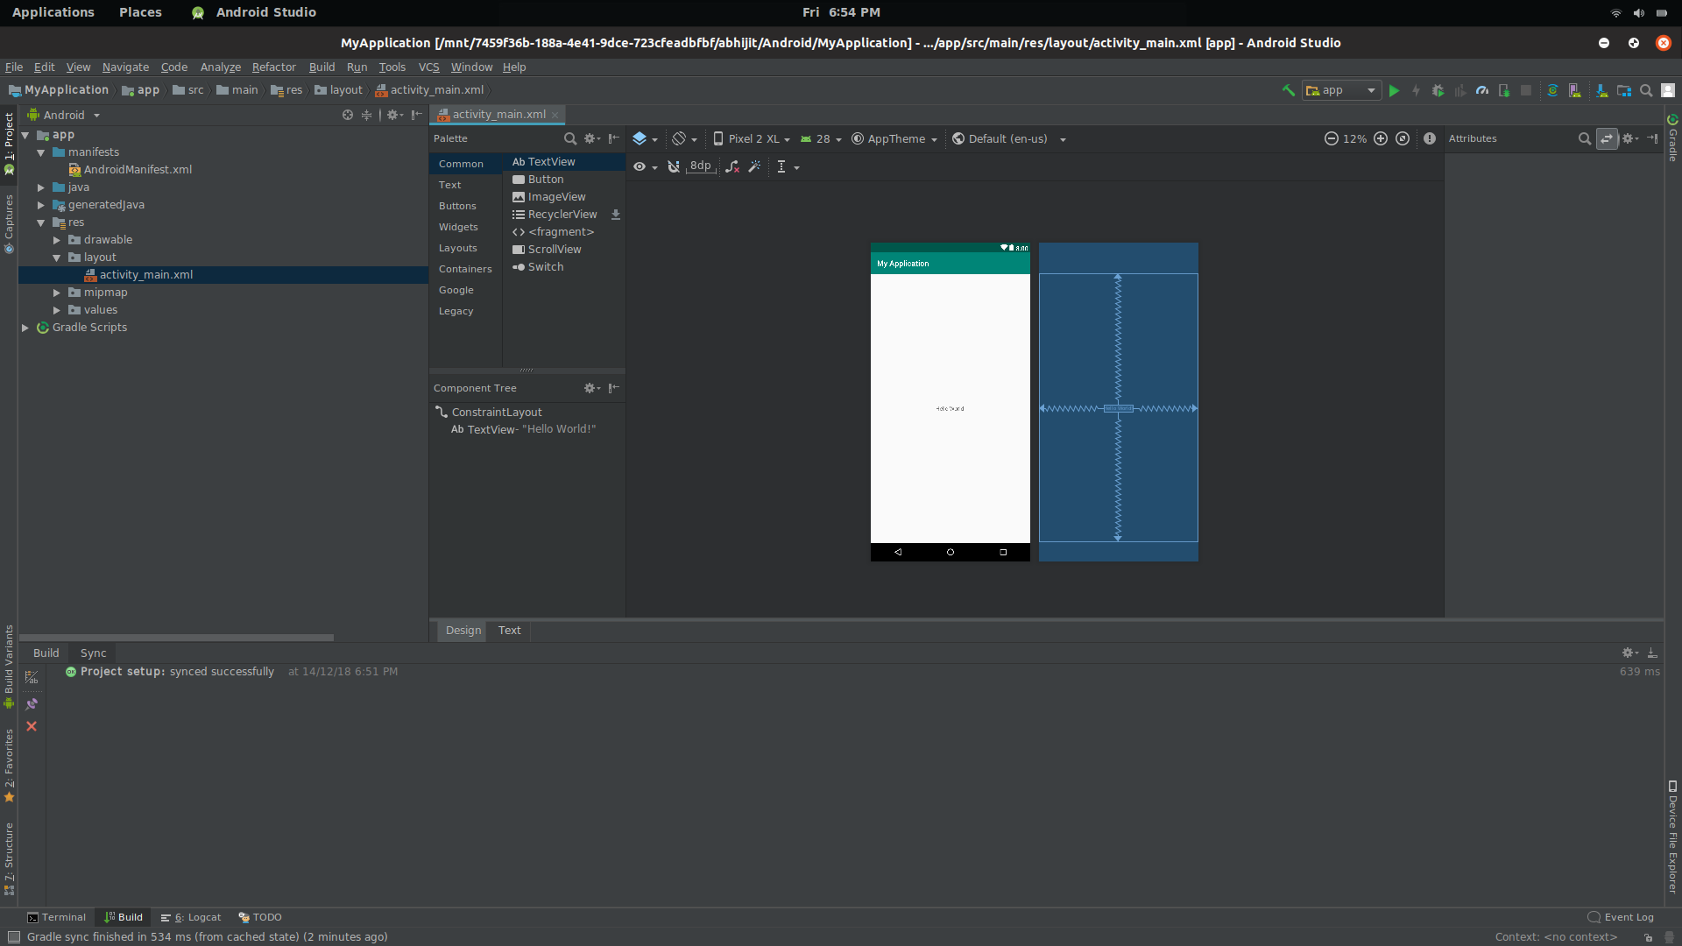Switch to the Text editor tab
1682x946 pixels.
click(x=509, y=630)
